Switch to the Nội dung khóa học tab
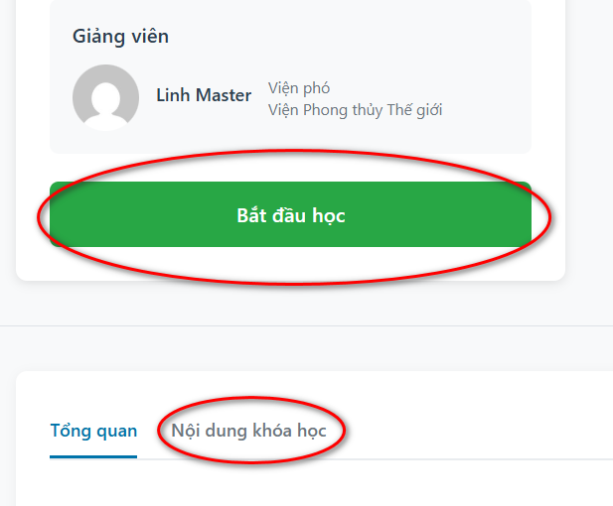Screen dimensions: 613x506 248,431
